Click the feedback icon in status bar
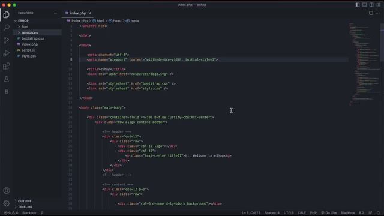 pos(370,213)
